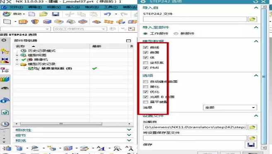Open the history clock icon in sidebar
Viewport: 272px width, 154px height.
[5, 124]
